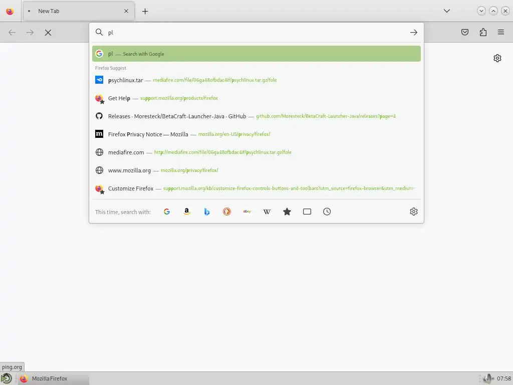This screenshot has height=385, width=513.
Task: Search history with the clock icon
Action: tap(327, 212)
